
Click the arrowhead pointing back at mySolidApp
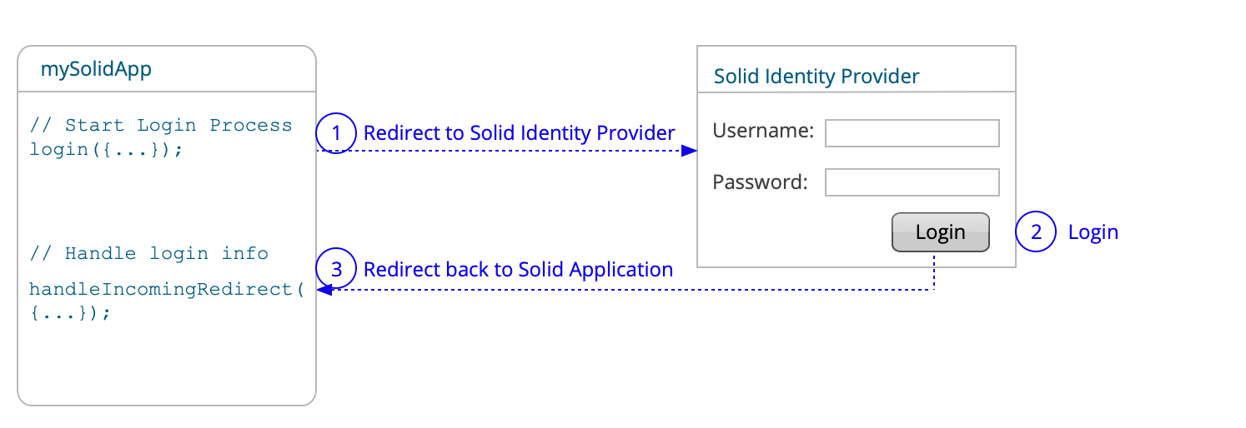[x=325, y=289]
